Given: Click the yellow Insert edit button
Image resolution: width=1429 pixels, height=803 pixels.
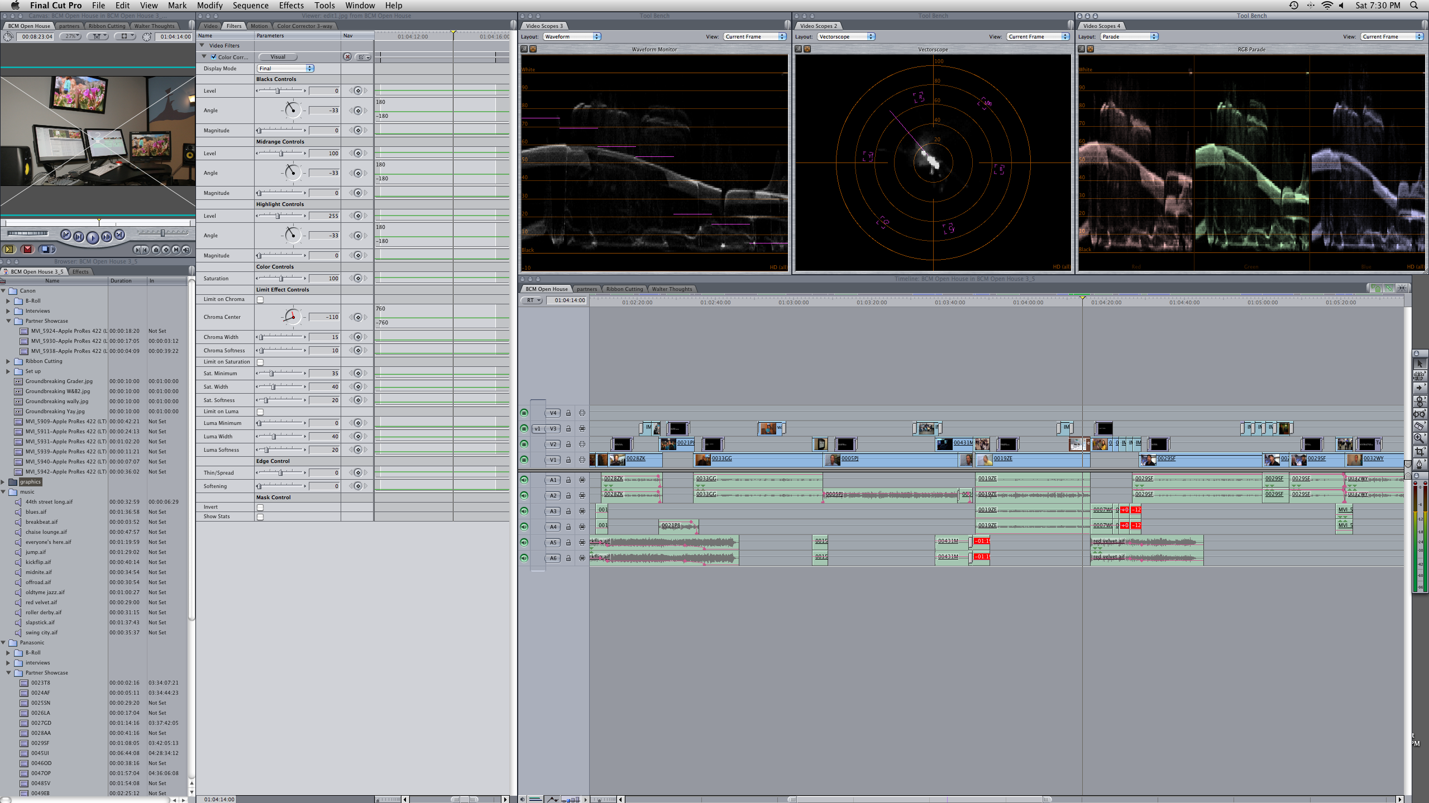Looking at the screenshot, I should 9,250.
